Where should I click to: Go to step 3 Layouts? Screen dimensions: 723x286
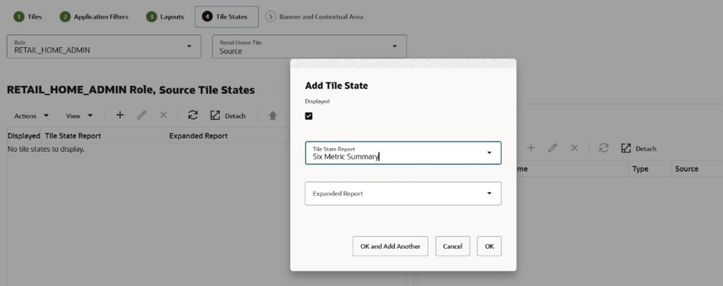165,17
